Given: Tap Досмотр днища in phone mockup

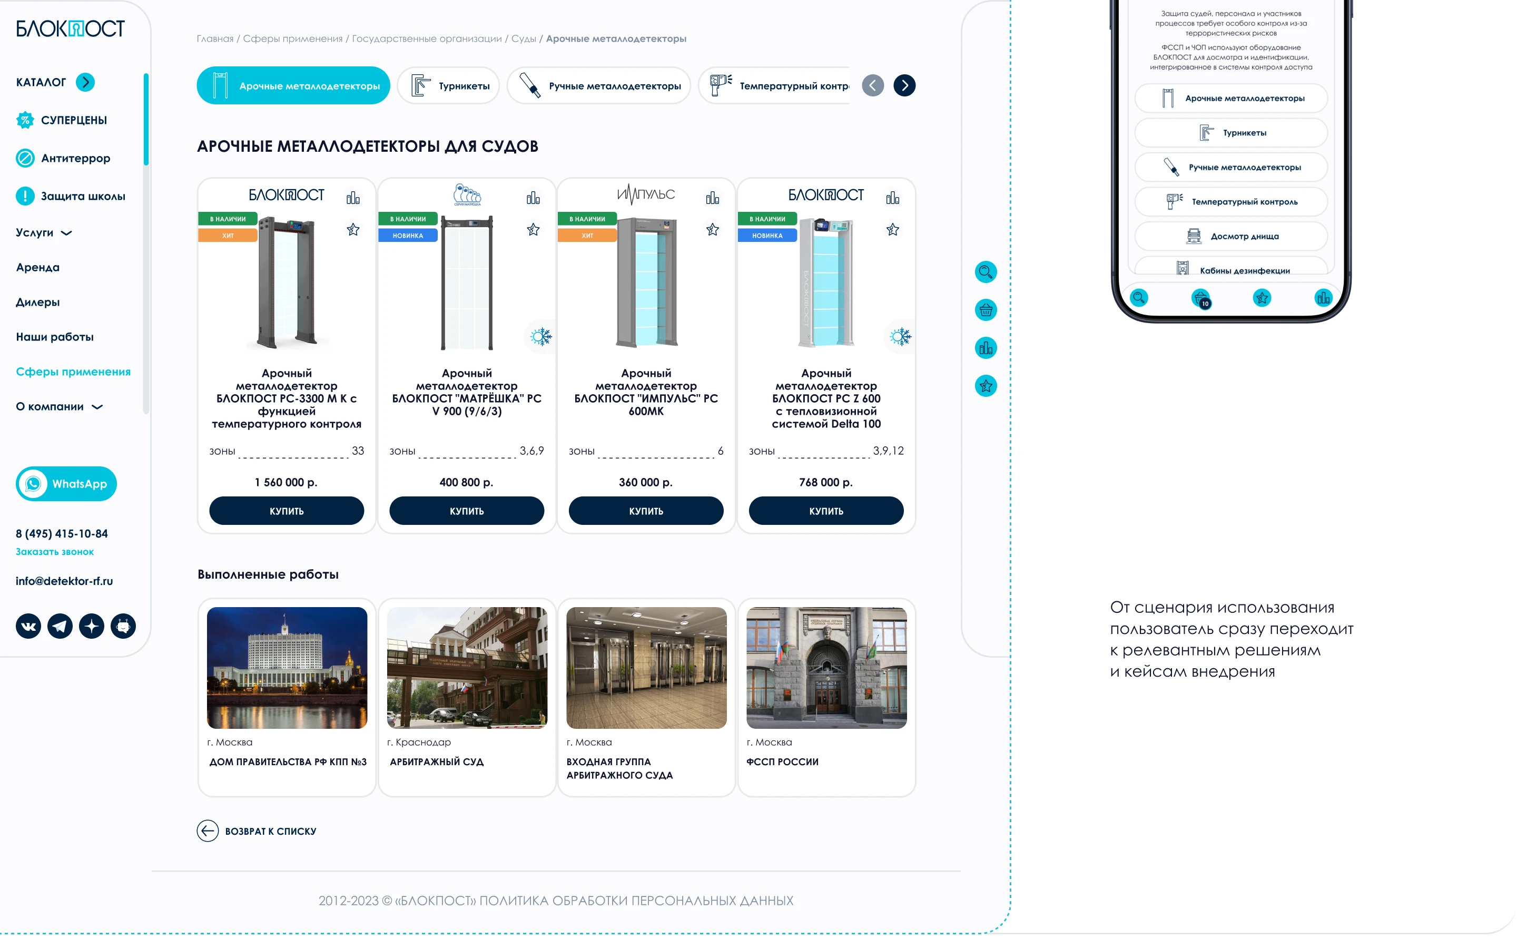Looking at the screenshot, I should point(1231,236).
